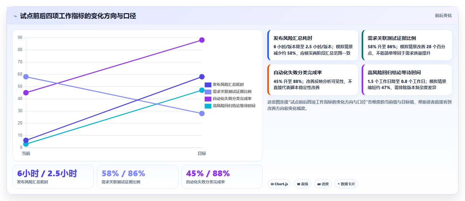
Task: Click the 90 y-axis tick label
Action: pyautogui.click(x=20, y=38)
